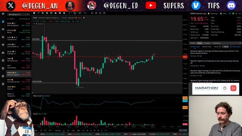This screenshot has height=136, width=242.
Task: Toggle the Following star for MARA
Action: [x=208, y=14]
